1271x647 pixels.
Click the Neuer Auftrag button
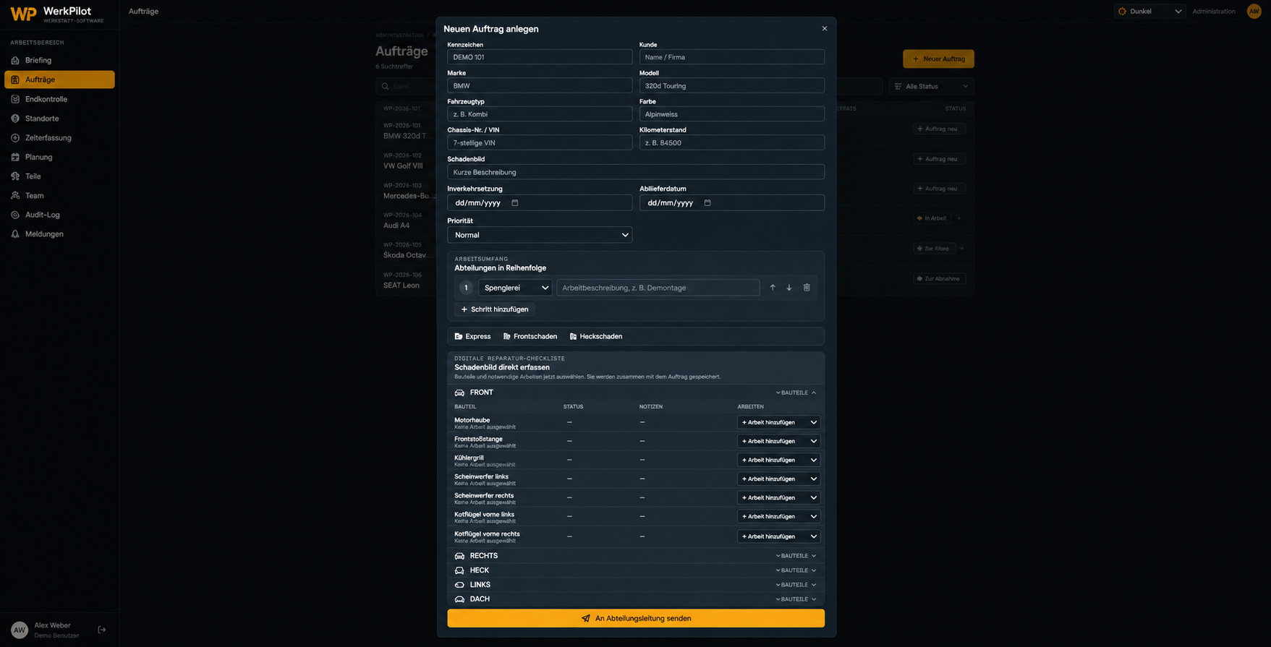tap(938, 59)
